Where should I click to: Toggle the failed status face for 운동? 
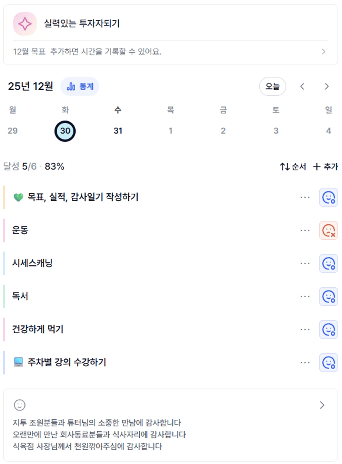(x=328, y=231)
